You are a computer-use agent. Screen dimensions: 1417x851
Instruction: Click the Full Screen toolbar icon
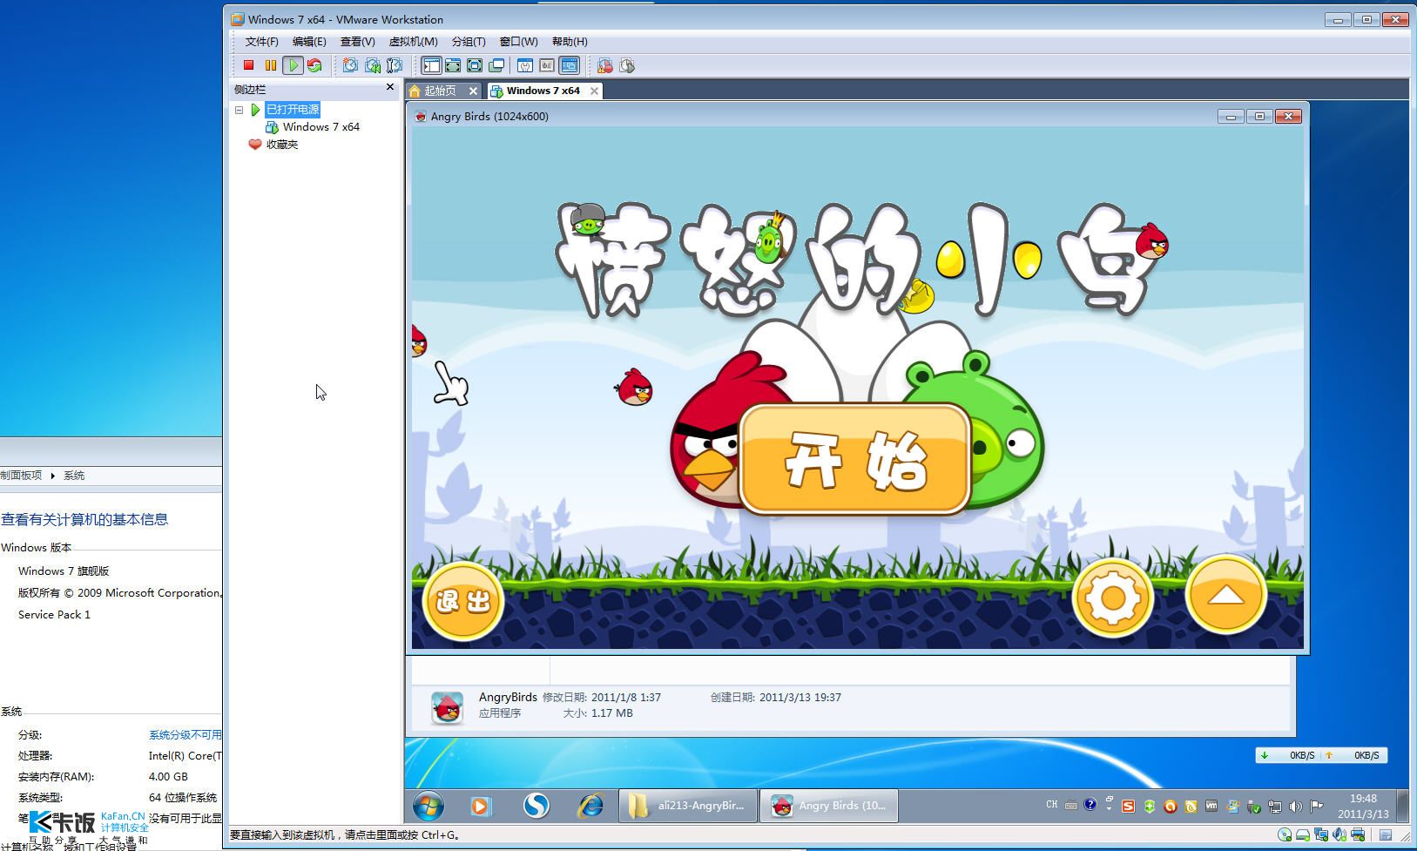pyautogui.click(x=475, y=65)
